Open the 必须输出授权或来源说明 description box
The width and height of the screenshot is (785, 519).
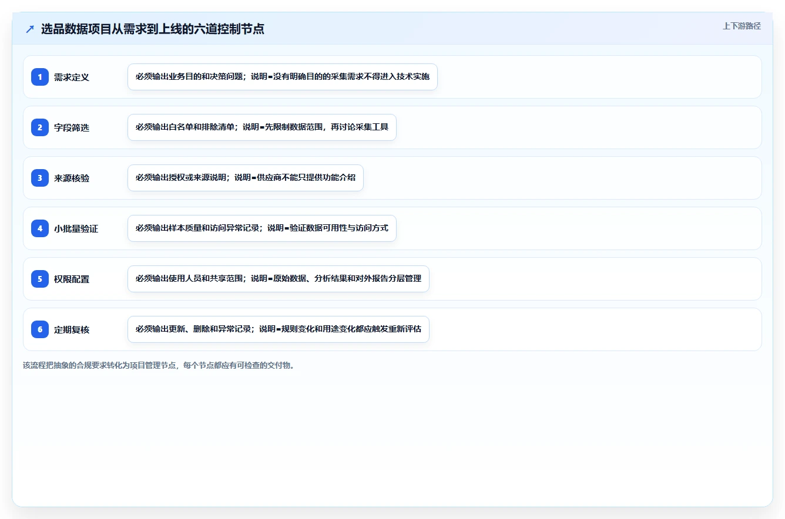click(x=246, y=178)
